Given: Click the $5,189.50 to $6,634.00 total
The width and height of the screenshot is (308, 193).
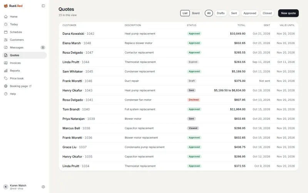Looking at the screenshot, I should pyautogui.click(x=229, y=90).
